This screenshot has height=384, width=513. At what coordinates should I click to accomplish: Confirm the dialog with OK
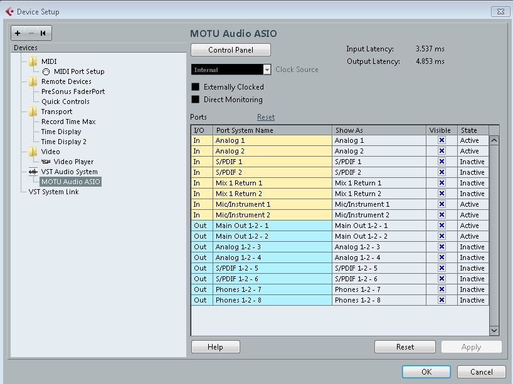(x=426, y=372)
